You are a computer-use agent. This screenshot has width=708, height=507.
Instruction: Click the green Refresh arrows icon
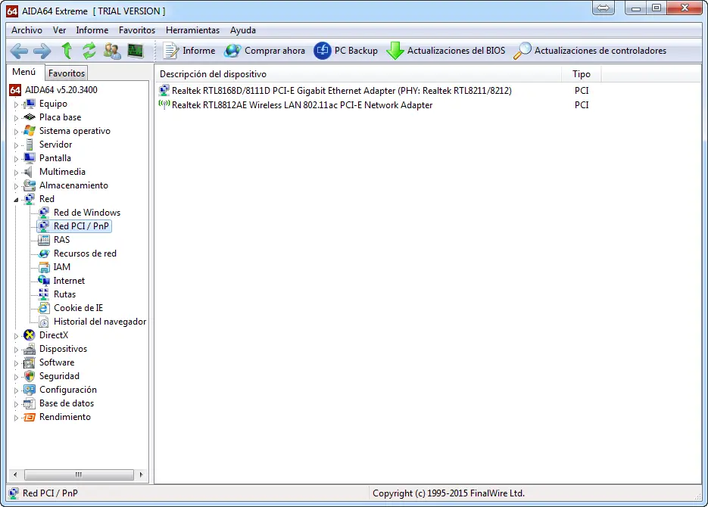click(x=89, y=51)
